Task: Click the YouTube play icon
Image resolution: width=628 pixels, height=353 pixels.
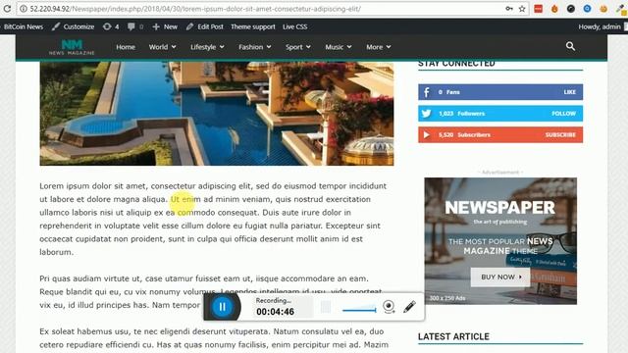Action: tap(427, 135)
